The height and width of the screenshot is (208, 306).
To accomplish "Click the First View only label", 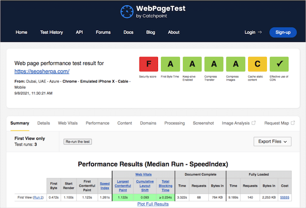I will coord(30,138).
